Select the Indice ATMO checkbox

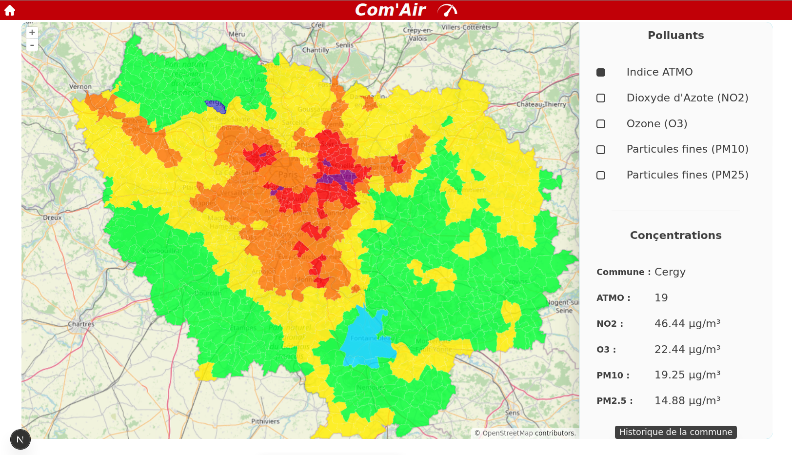click(x=601, y=72)
